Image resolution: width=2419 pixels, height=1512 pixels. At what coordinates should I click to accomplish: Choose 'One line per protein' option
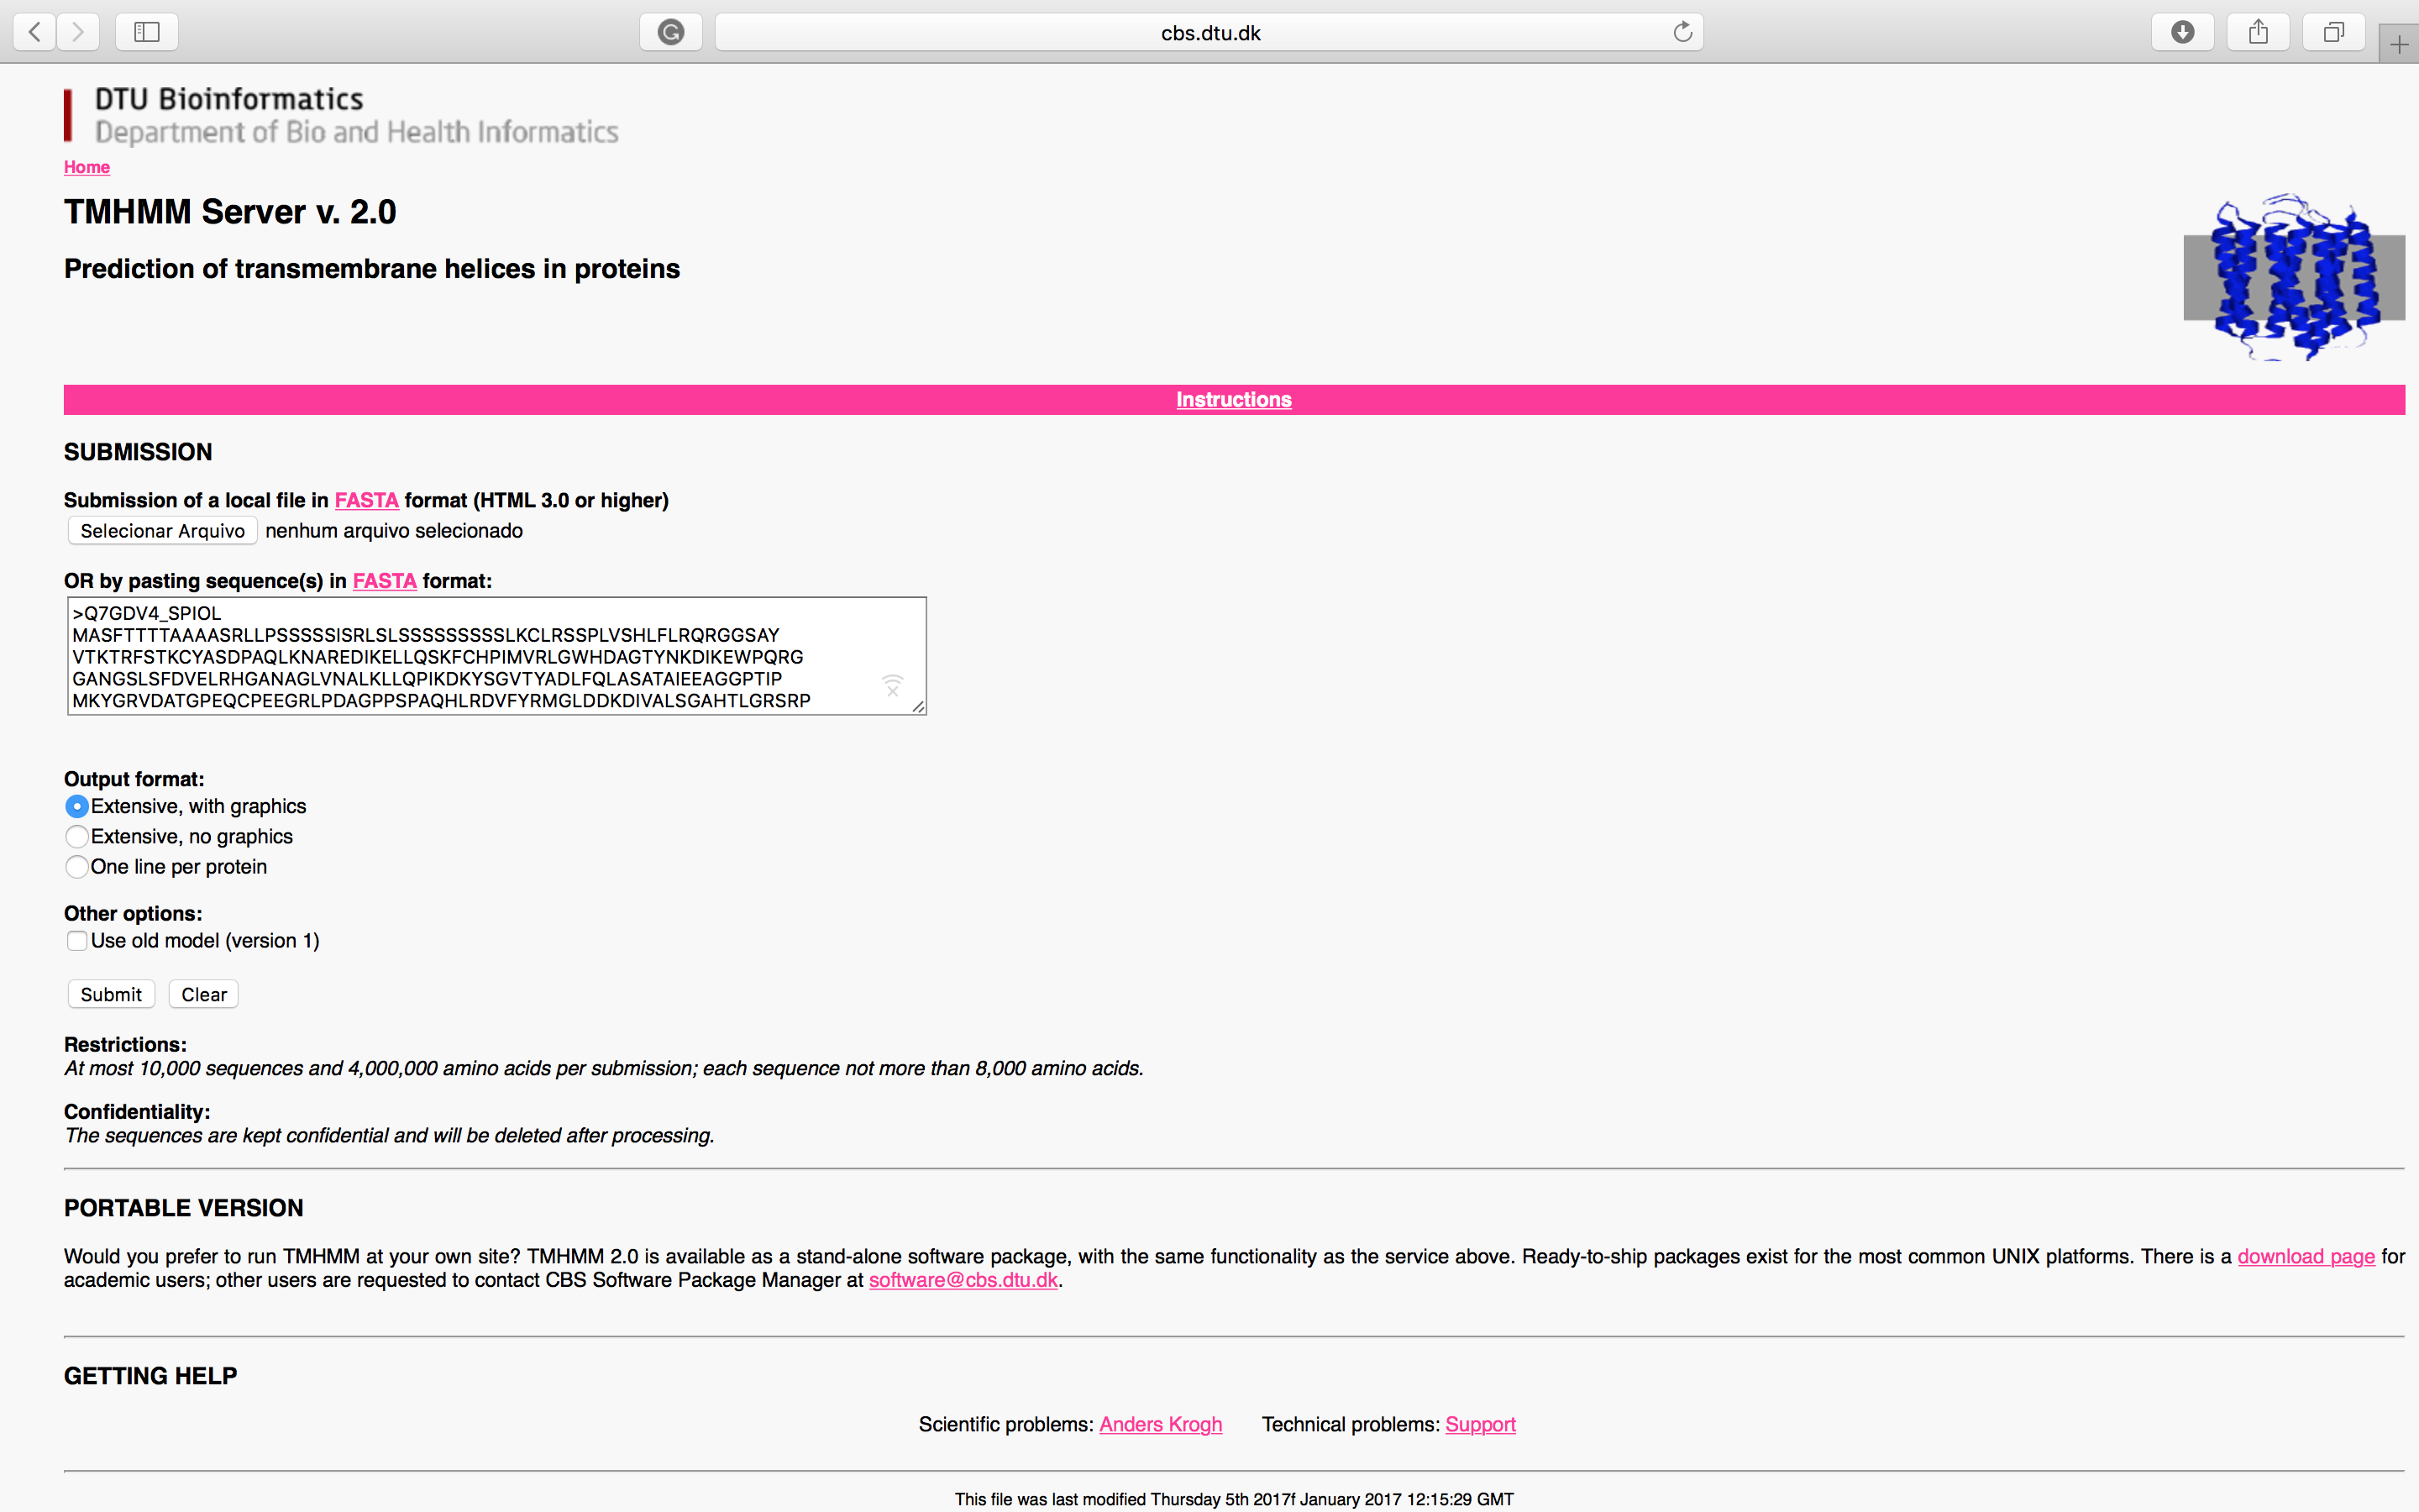point(77,866)
